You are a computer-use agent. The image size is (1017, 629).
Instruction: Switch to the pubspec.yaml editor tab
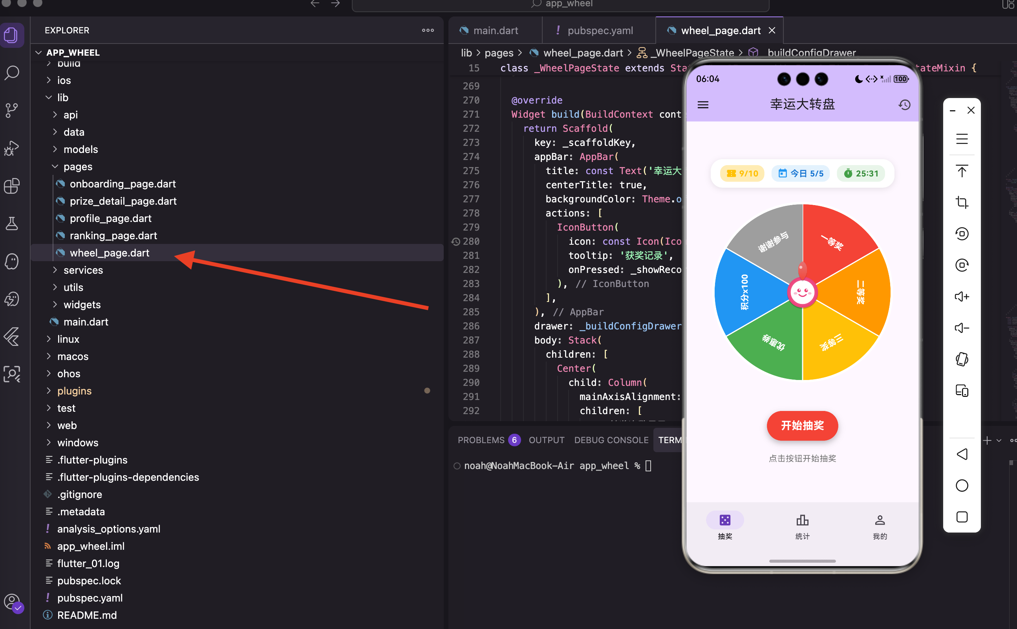click(x=599, y=30)
